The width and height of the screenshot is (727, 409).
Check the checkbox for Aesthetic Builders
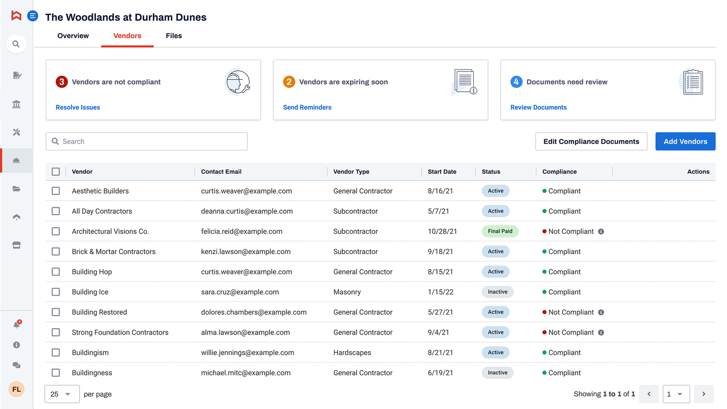pyautogui.click(x=55, y=191)
